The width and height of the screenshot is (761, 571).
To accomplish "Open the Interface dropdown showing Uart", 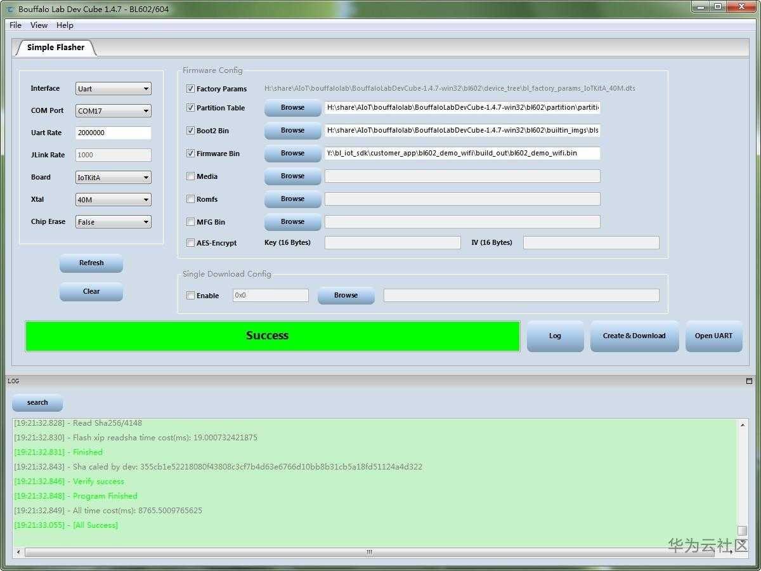I will click(x=114, y=89).
